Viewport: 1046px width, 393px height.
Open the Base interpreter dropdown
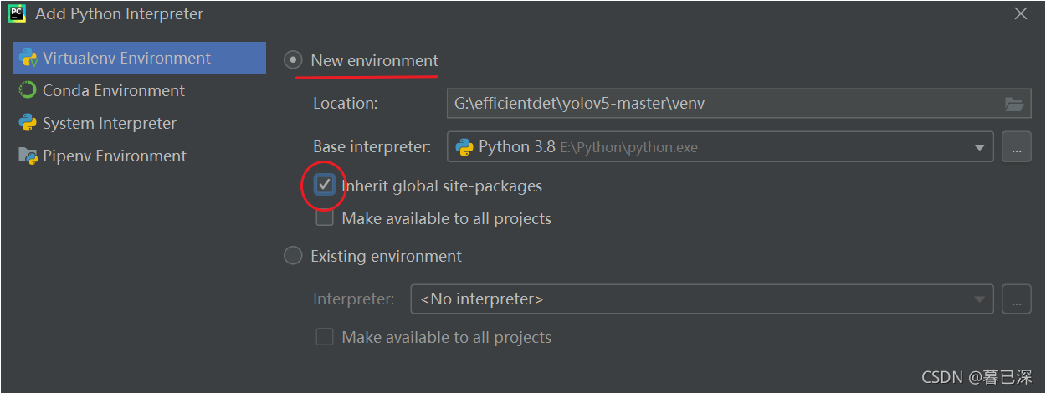click(720, 147)
